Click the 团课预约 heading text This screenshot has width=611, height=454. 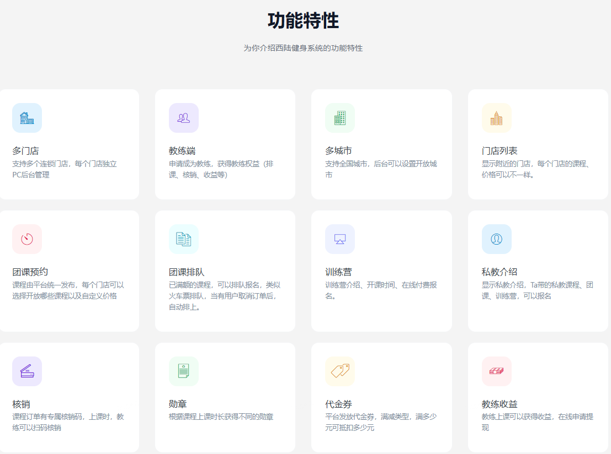pyautogui.click(x=30, y=272)
